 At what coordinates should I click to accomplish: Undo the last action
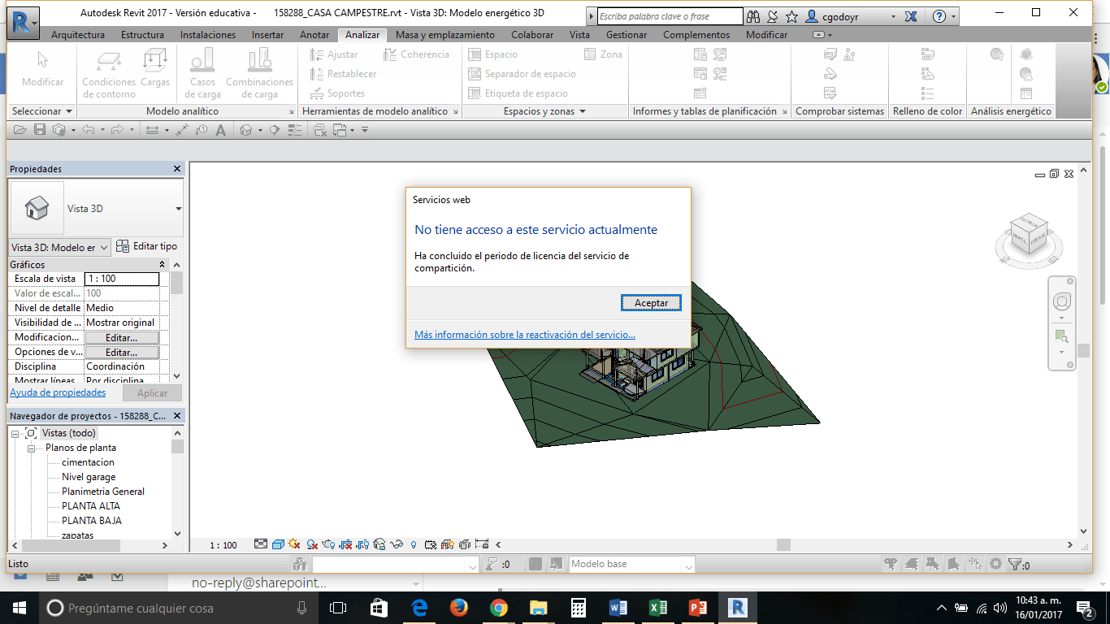point(88,130)
